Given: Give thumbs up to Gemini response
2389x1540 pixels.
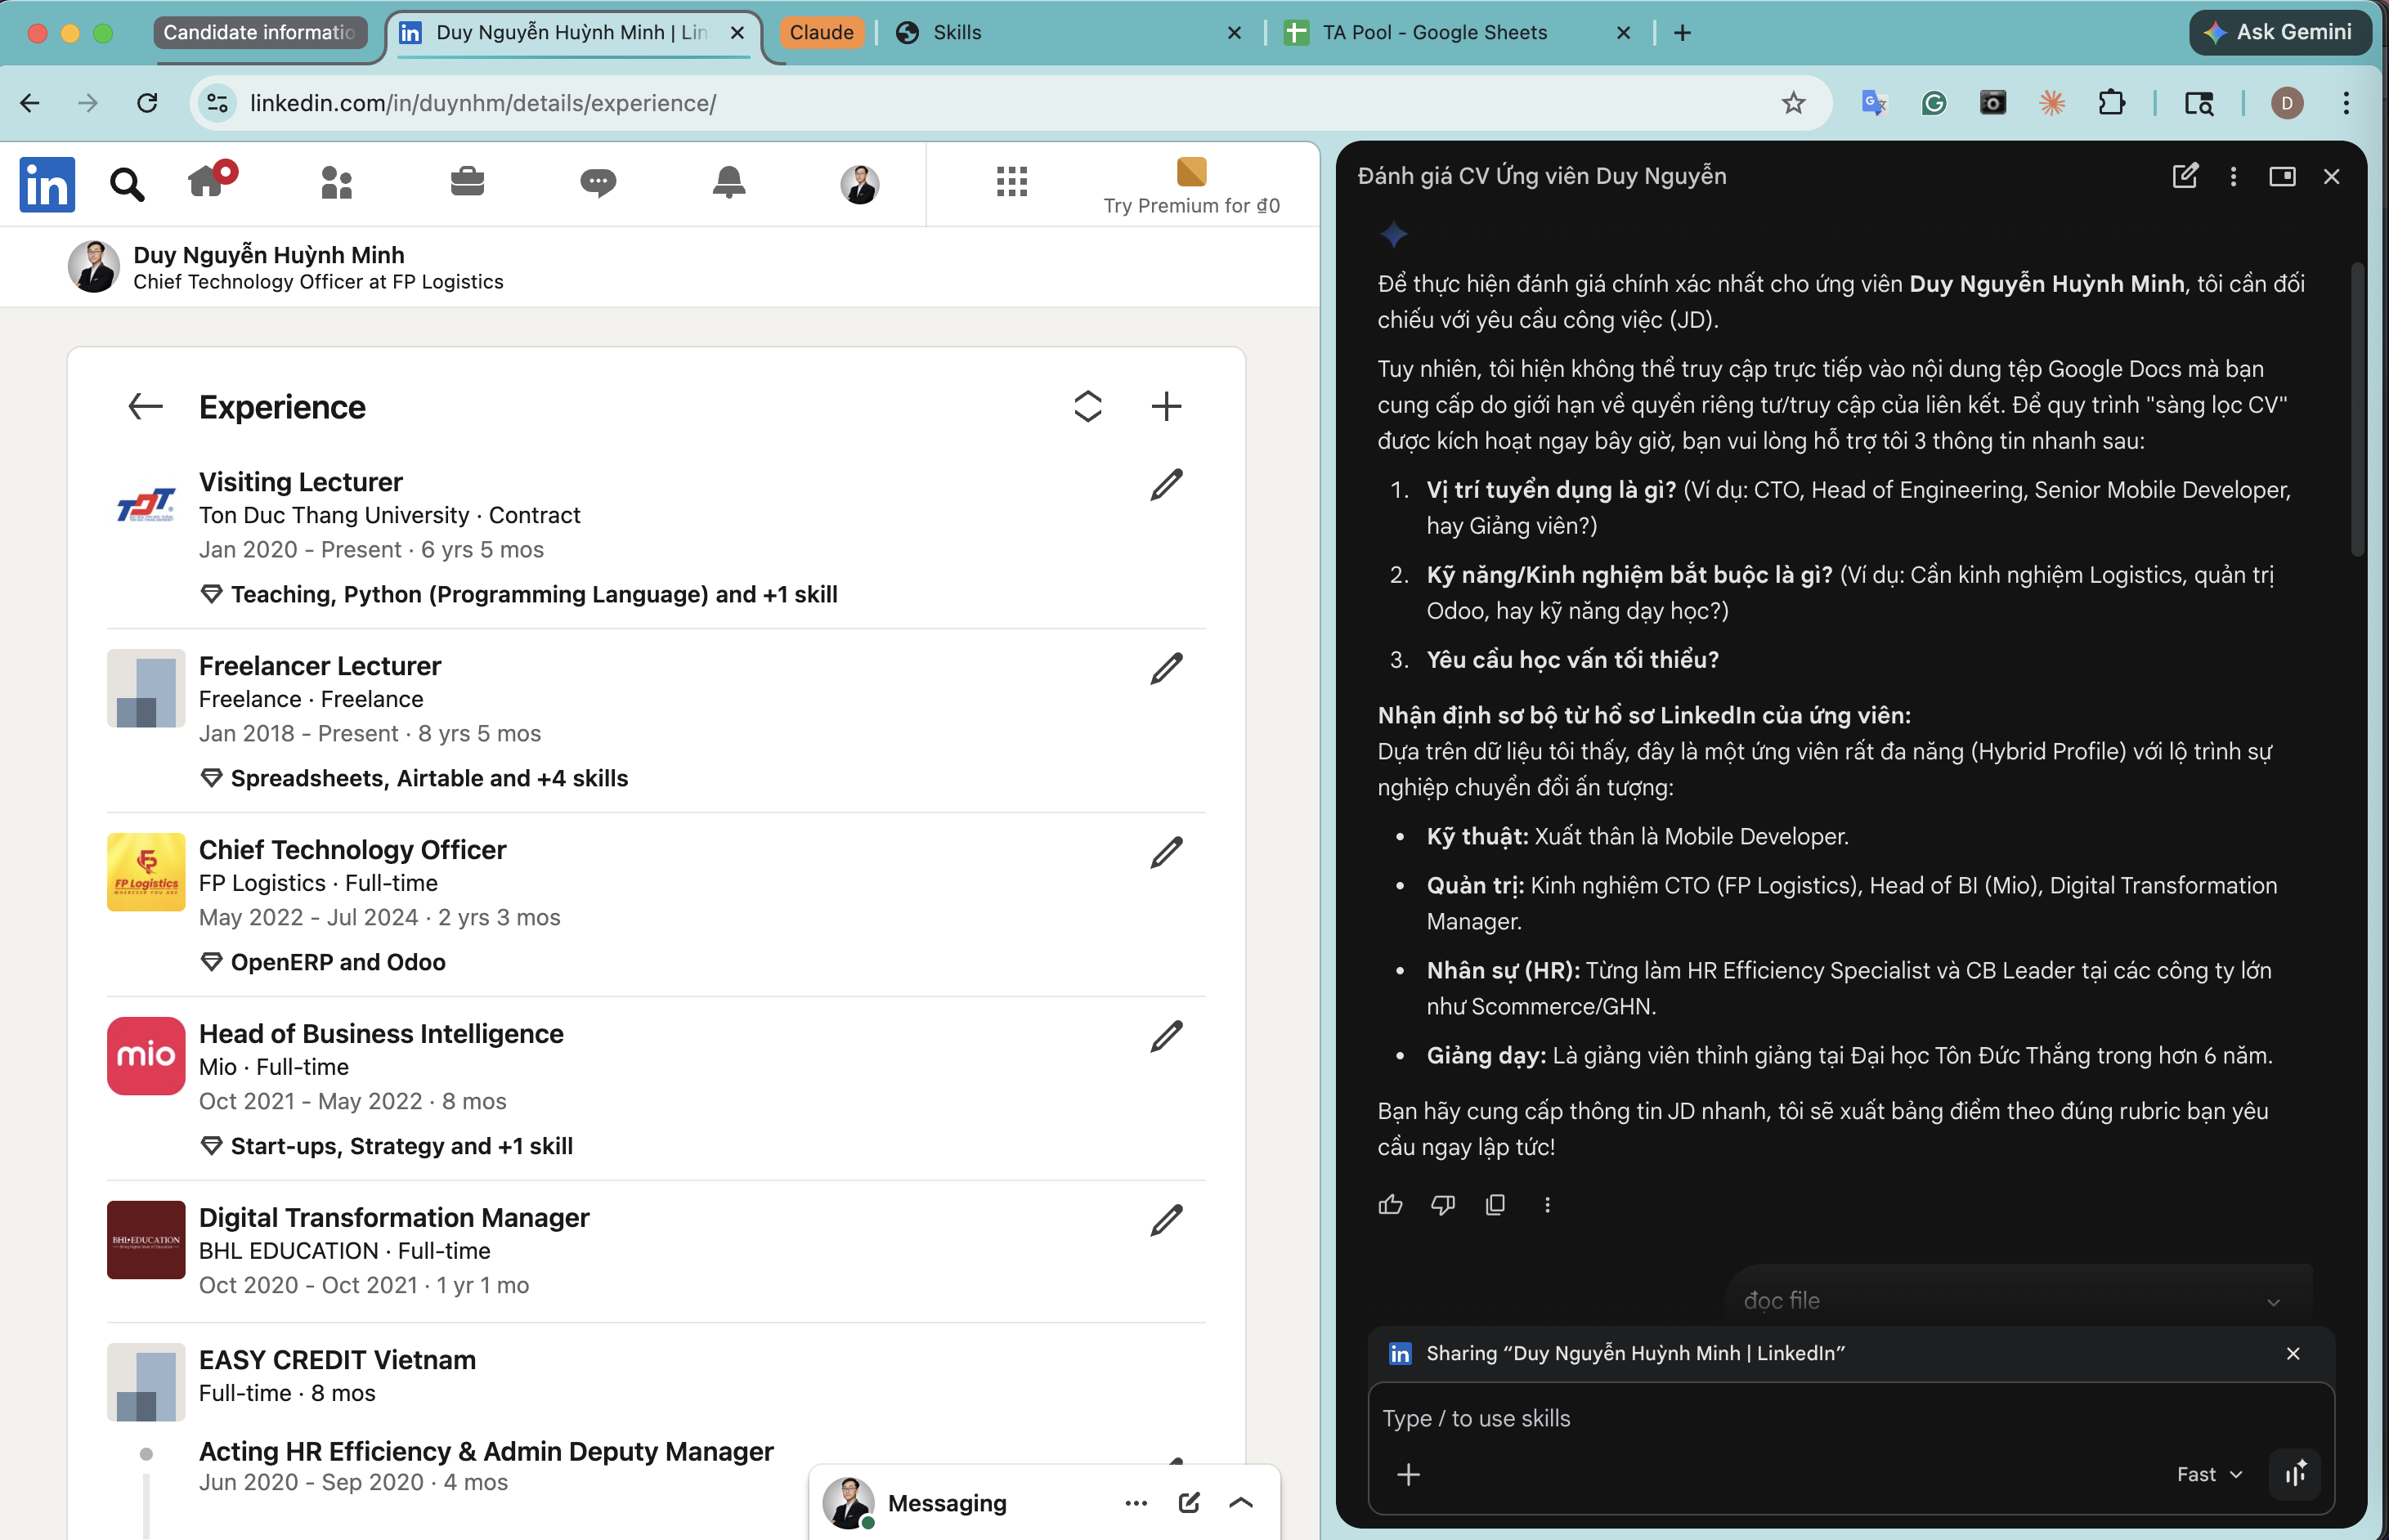Looking at the screenshot, I should click(1390, 1205).
